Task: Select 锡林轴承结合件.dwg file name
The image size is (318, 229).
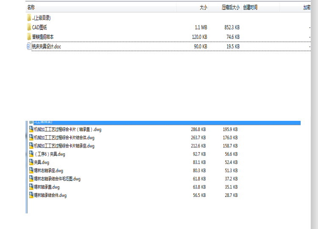Action: 50,196
